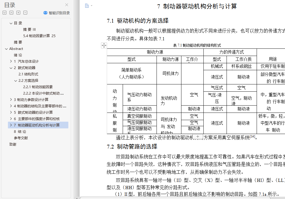Click the 杆系或钢丝 table cell
The height and width of the screenshot is (199, 285).
point(242,66)
